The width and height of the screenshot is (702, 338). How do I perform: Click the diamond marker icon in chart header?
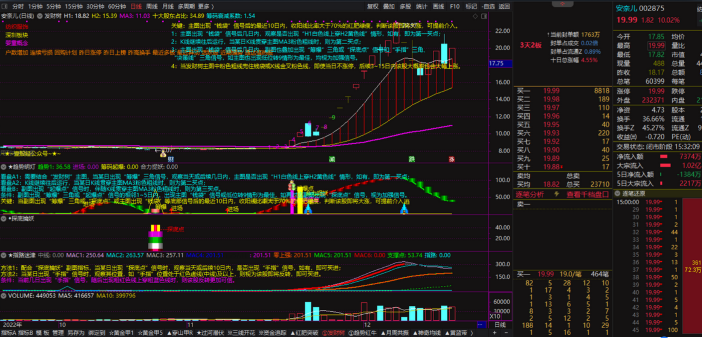[475, 16]
